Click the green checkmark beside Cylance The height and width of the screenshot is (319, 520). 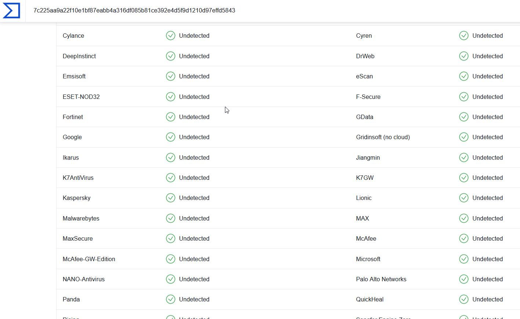[x=171, y=36]
